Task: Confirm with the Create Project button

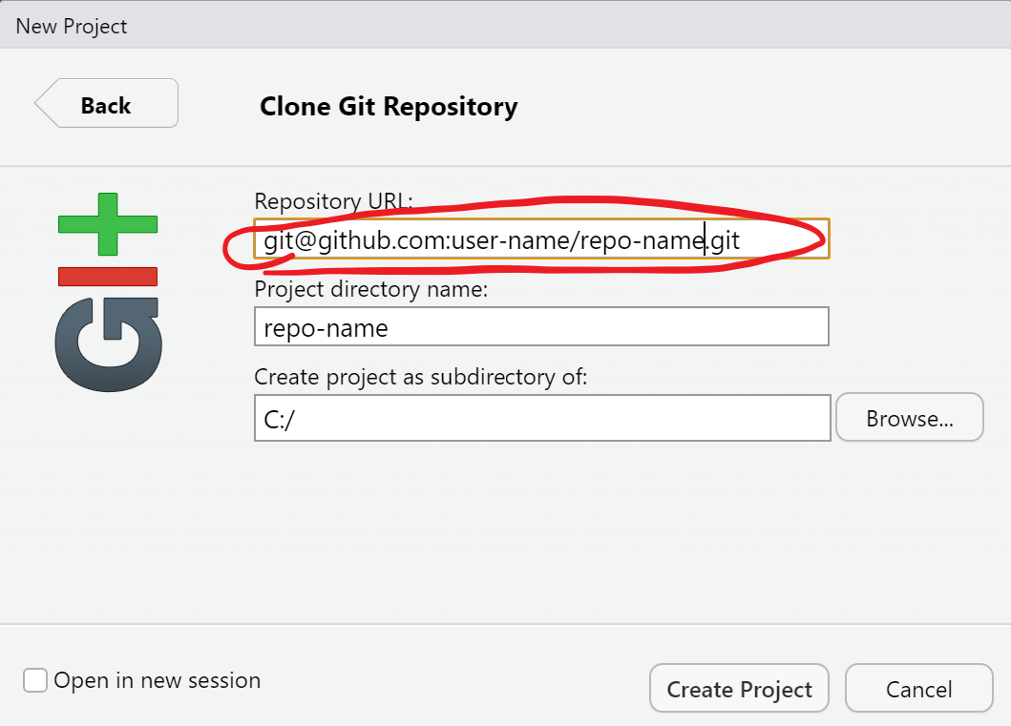Action: pyautogui.click(x=739, y=689)
